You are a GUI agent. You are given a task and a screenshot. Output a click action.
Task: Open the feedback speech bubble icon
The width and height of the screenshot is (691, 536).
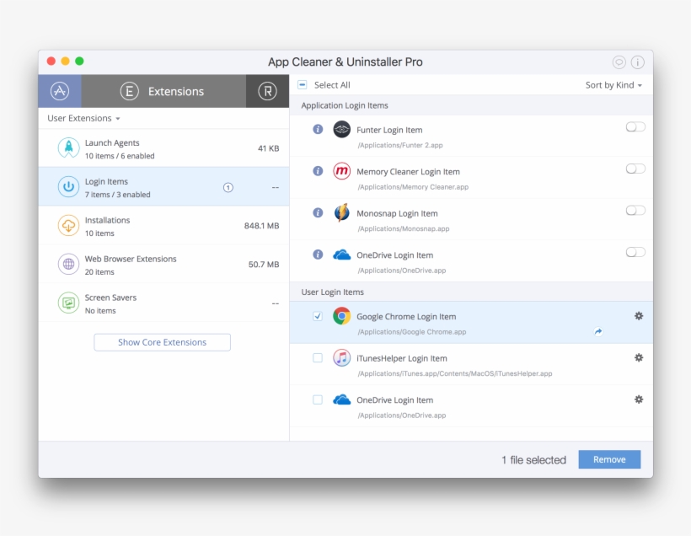click(619, 62)
